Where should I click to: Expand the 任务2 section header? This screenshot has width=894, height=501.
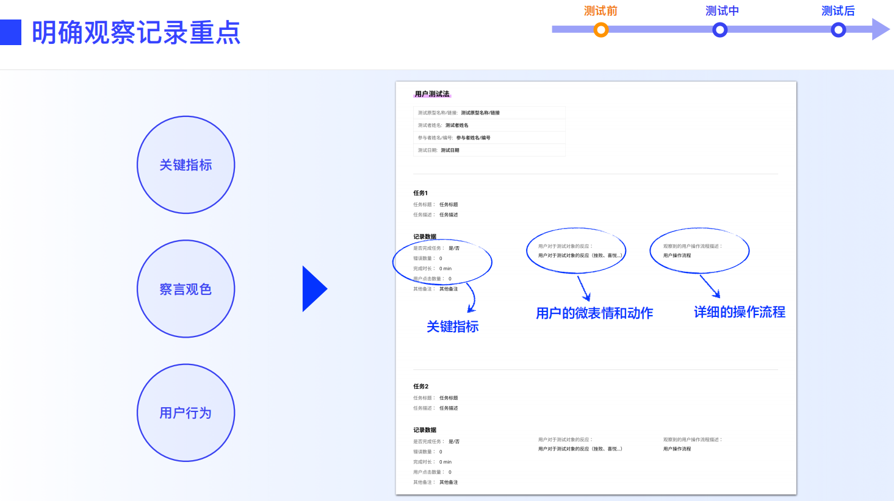tap(420, 386)
